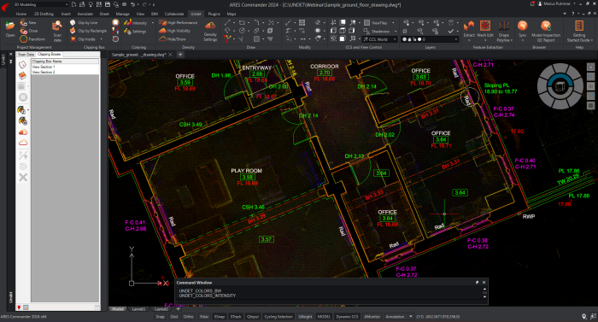Toggle ETrack in status bar

point(236,317)
